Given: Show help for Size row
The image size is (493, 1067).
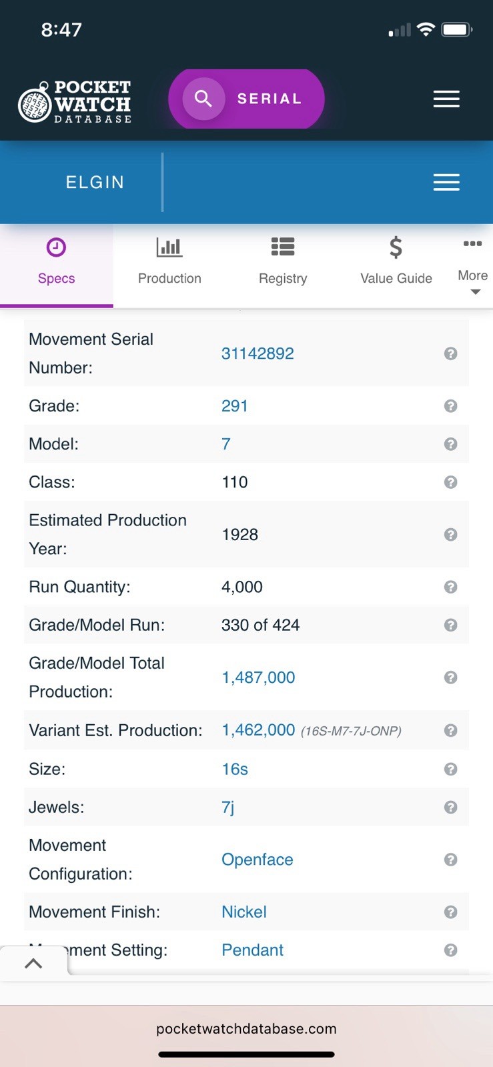Looking at the screenshot, I should pos(451,769).
